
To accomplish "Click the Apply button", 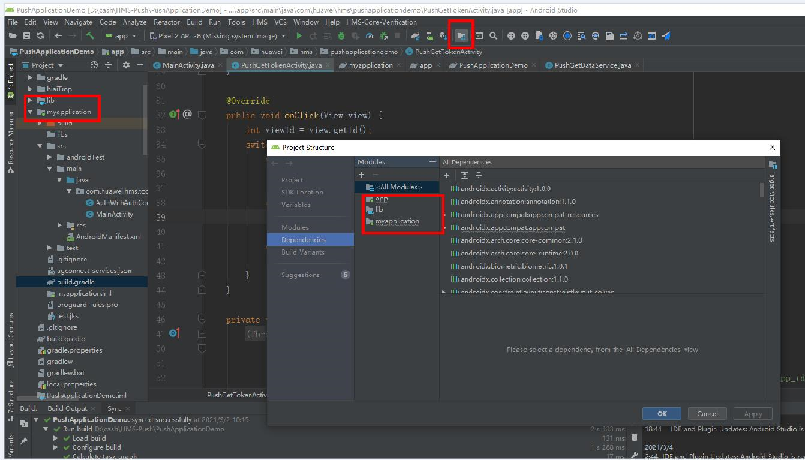I will pyautogui.click(x=753, y=413).
